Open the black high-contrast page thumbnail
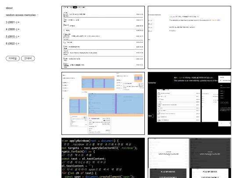The height and width of the screenshot is (178, 237). (x=190, y=103)
